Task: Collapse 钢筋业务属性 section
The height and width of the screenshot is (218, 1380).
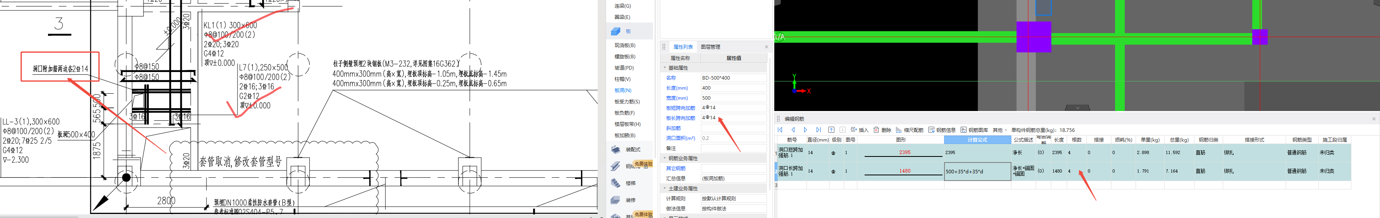Action: (665, 158)
